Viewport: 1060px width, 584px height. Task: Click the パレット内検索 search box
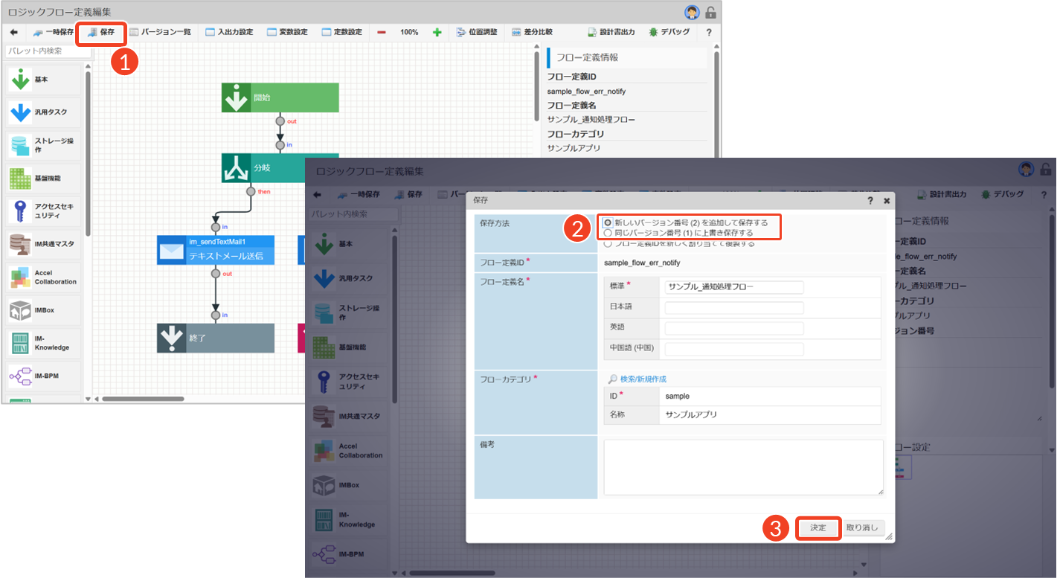(x=45, y=51)
